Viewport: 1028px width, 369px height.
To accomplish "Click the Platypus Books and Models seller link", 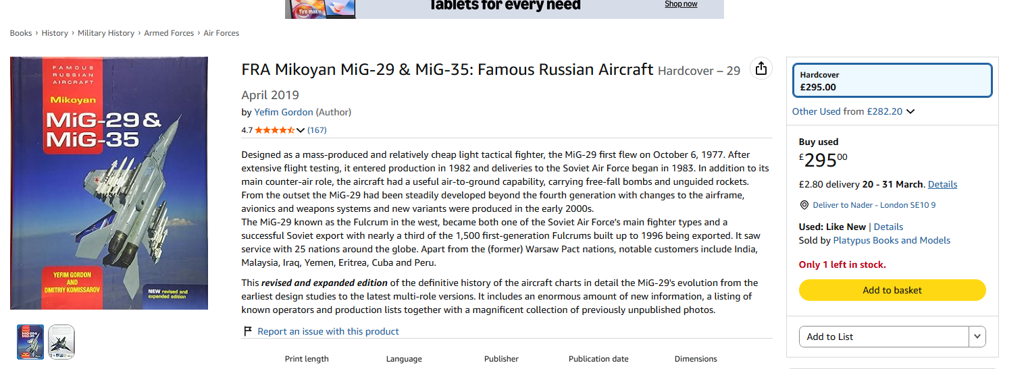I will (892, 240).
